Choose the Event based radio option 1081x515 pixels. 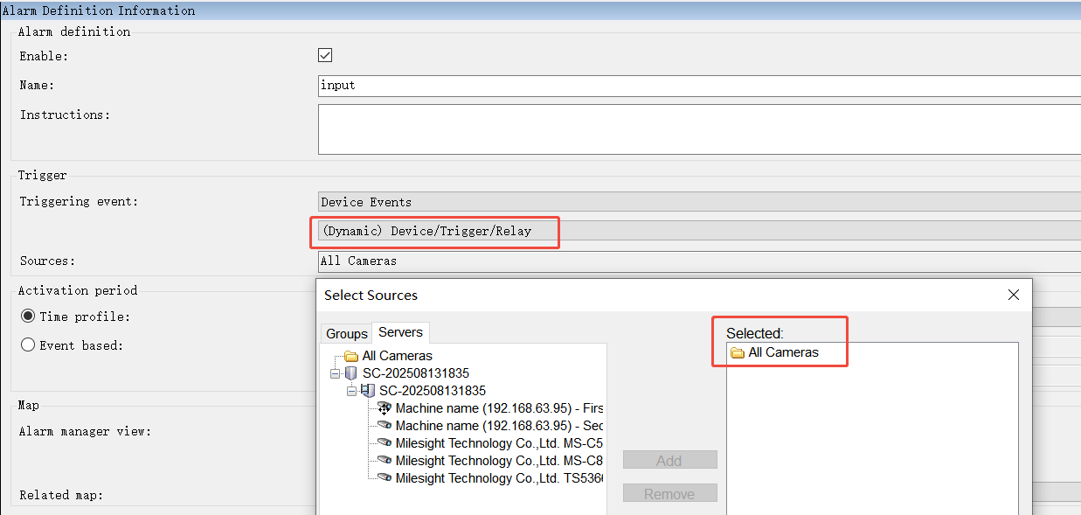(x=28, y=345)
